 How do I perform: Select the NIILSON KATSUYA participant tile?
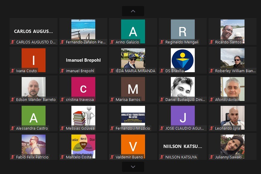point(182,146)
